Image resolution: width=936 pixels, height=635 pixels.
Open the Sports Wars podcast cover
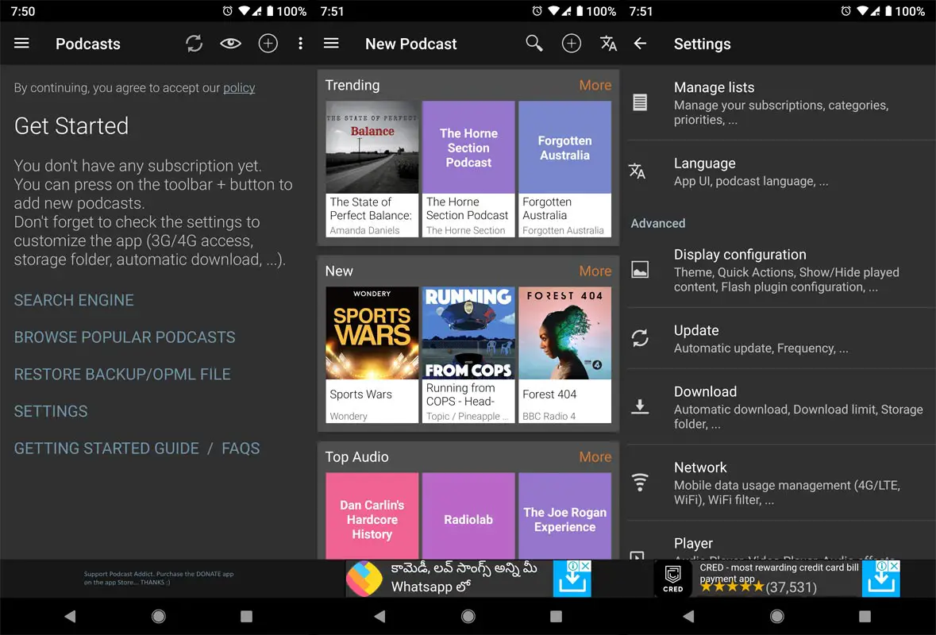pos(372,333)
